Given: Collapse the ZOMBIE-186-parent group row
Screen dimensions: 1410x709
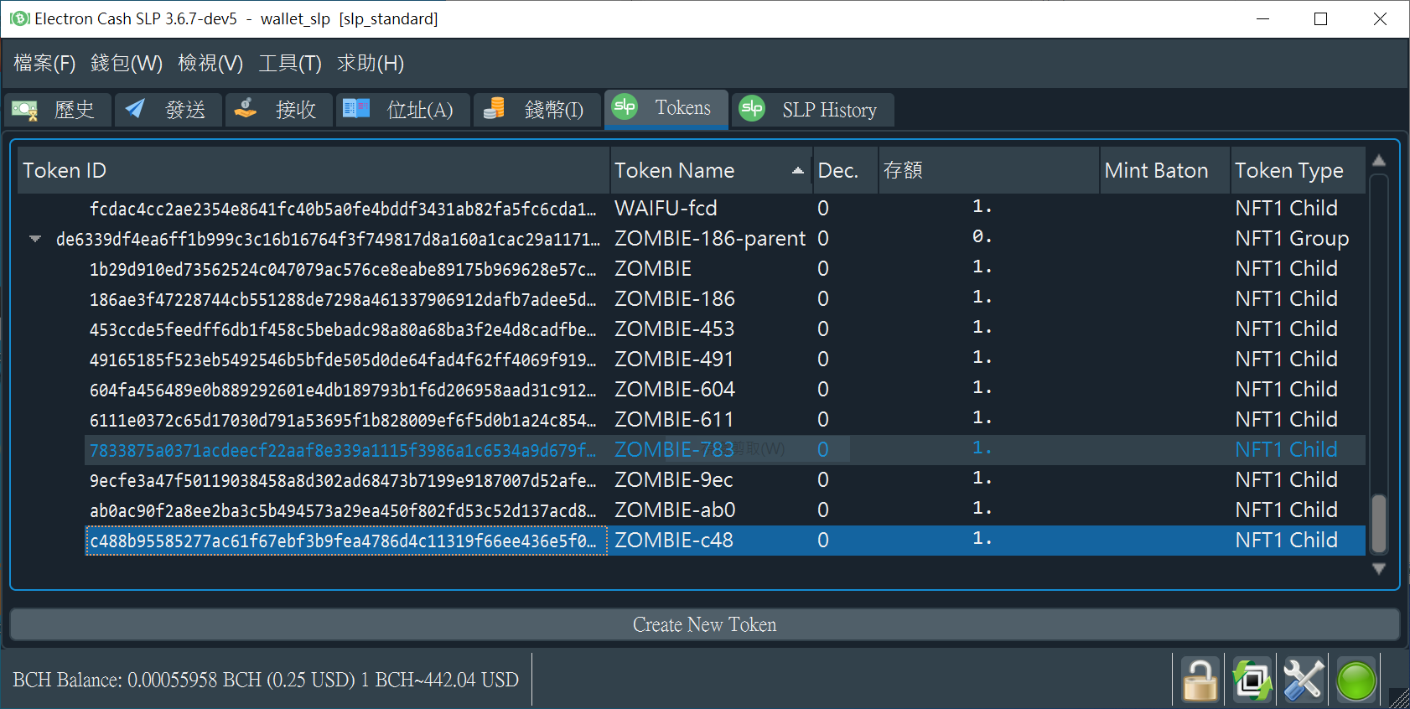Looking at the screenshot, I should [35, 239].
